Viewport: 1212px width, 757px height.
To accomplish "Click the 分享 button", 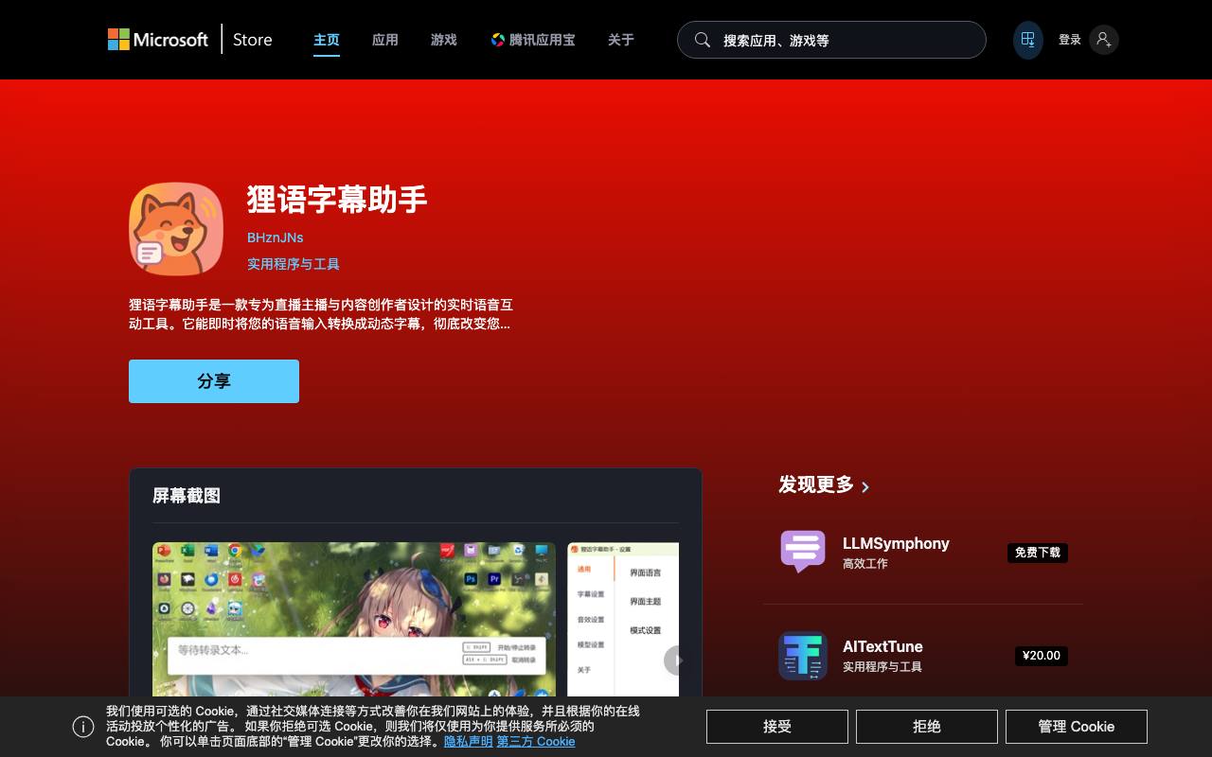I will [x=214, y=381].
